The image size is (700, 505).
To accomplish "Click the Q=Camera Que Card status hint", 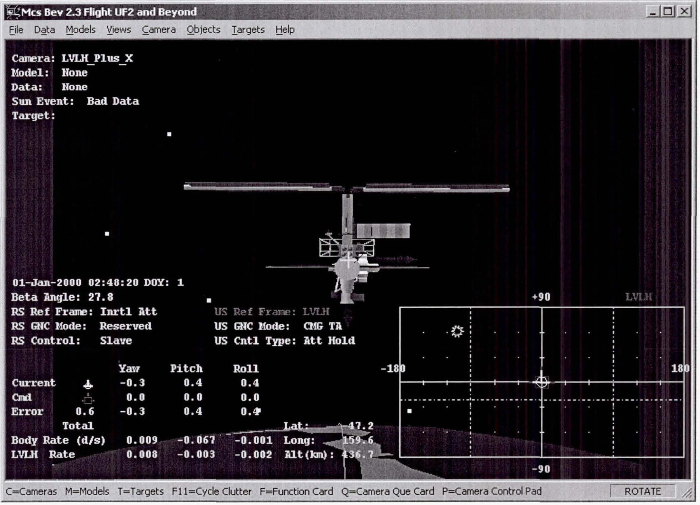I will 388,491.
